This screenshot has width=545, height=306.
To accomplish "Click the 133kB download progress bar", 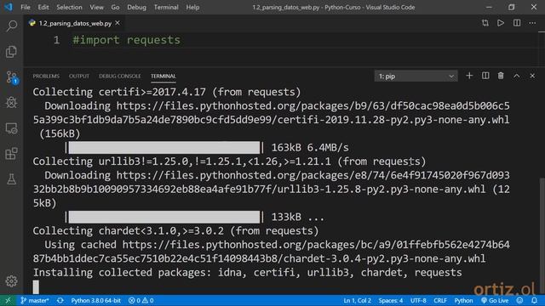I will pos(164,217).
